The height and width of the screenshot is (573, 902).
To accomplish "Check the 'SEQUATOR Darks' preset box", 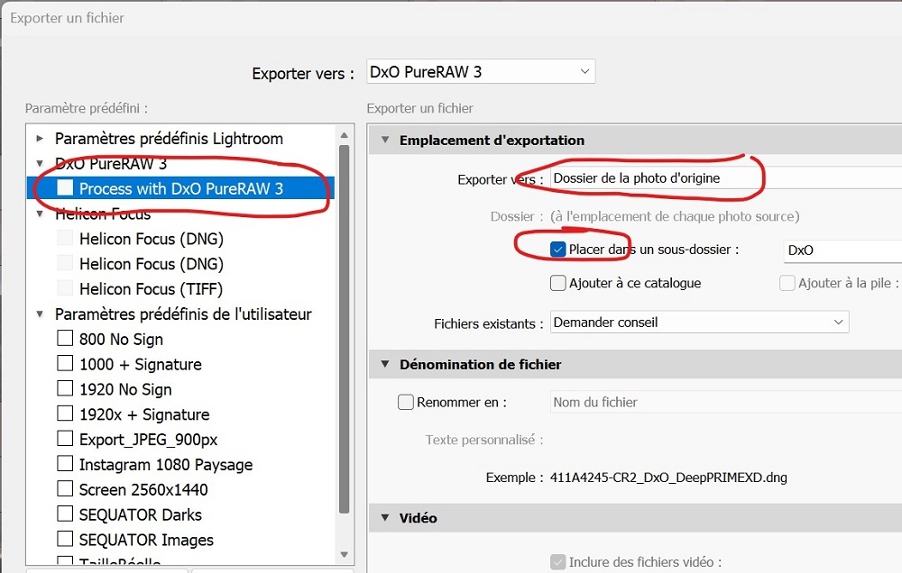I will 65,514.
